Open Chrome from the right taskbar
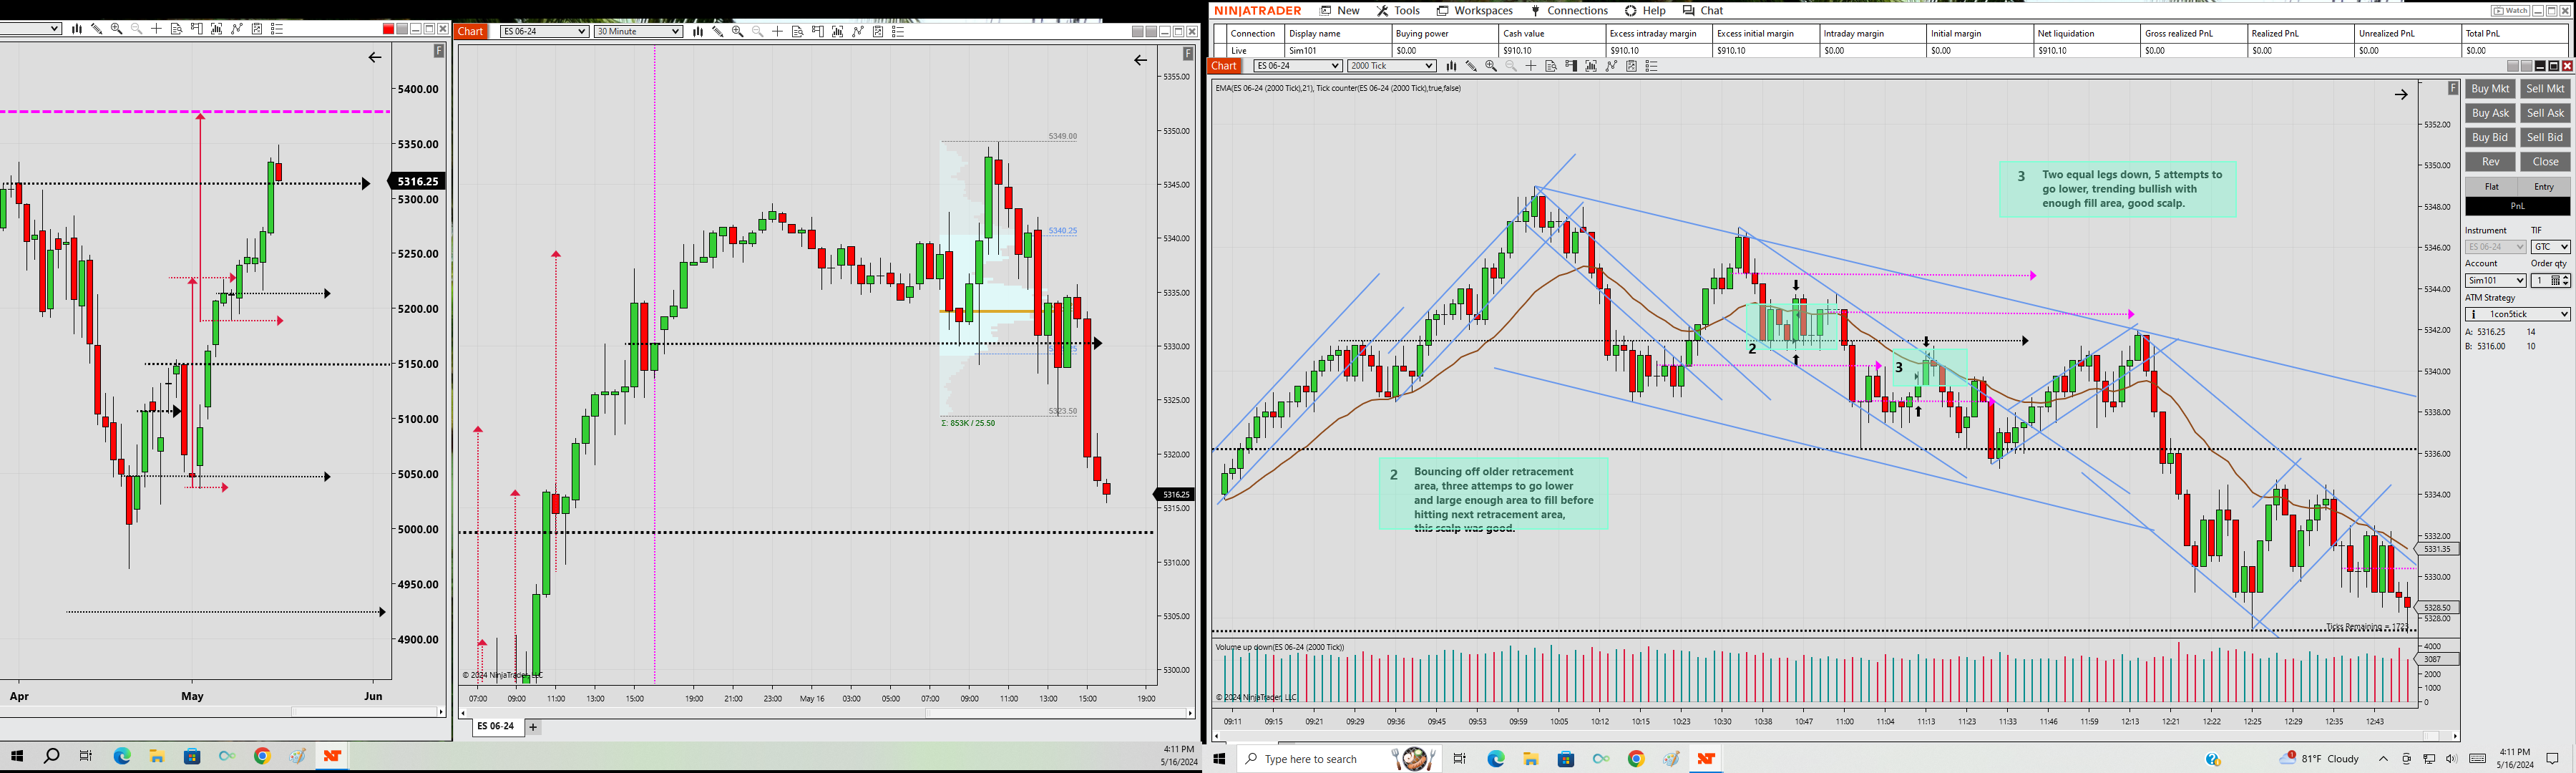The width and height of the screenshot is (2576, 773). tap(1636, 759)
